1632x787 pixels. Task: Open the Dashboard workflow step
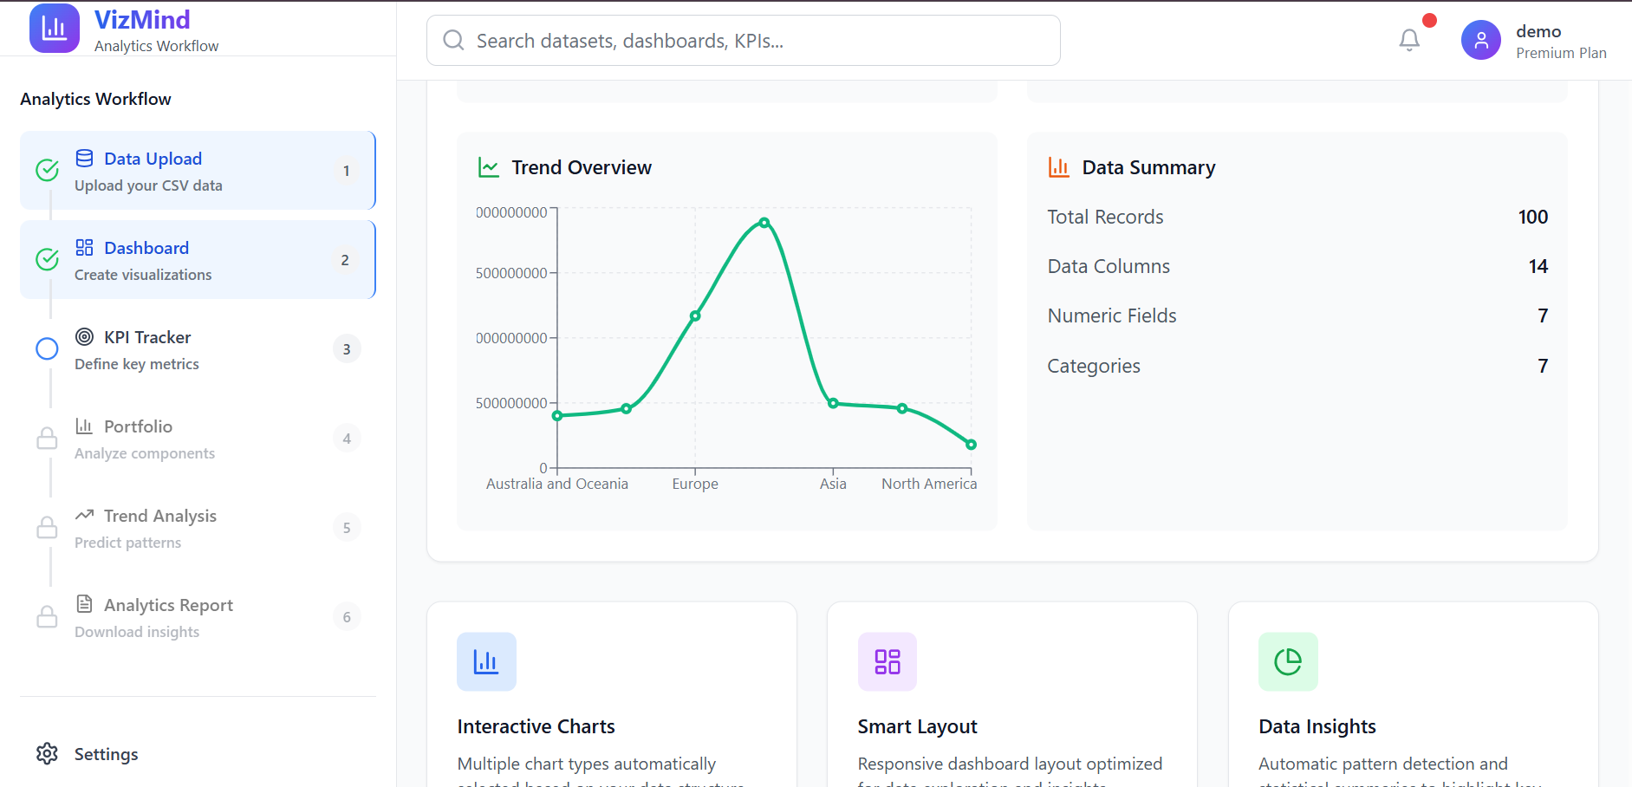[198, 259]
